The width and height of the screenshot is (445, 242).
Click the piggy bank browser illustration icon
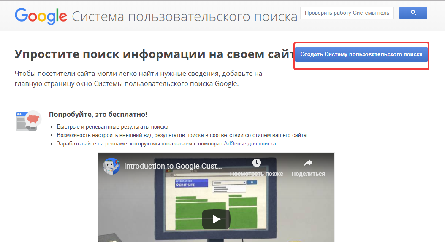tap(28, 121)
